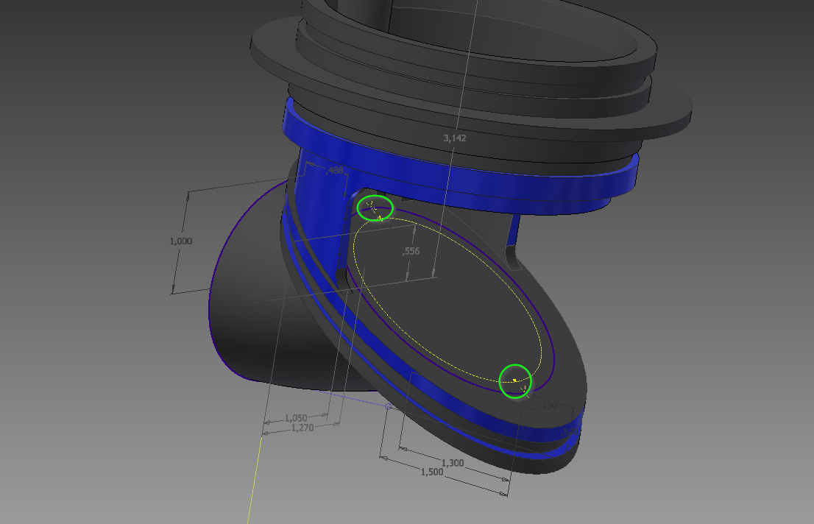The width and height of the screenshot is (814, 524).
Task: Select the ,488 dimension near the top flange
Action: [x=336, y=169]
